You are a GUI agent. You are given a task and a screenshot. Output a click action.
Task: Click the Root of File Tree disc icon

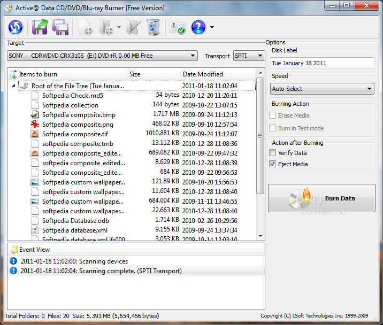(x=24, y=86)
